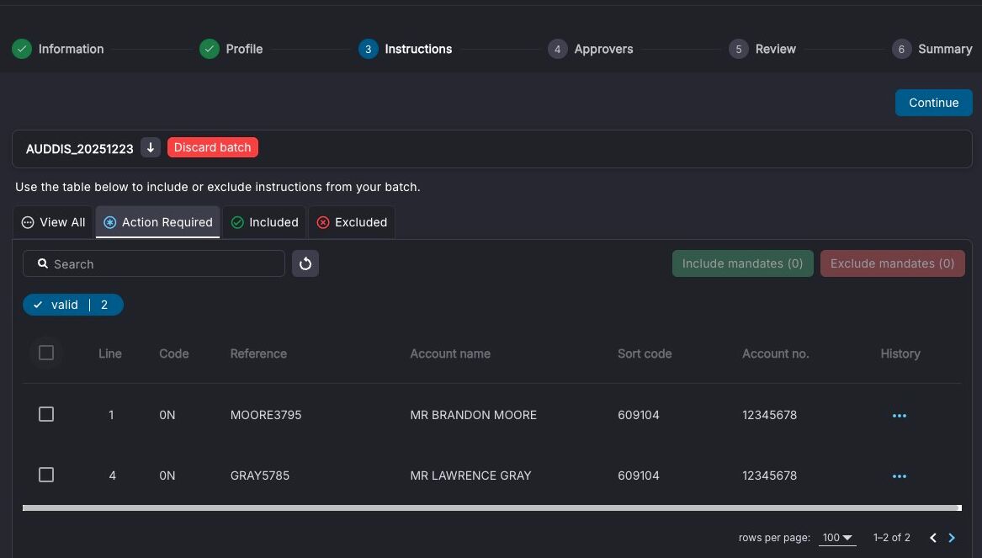Image resolution: width=982 pixels, height=558 pixels.
Task: Click Exclude mandates (0) button
Action: (893, 263)
